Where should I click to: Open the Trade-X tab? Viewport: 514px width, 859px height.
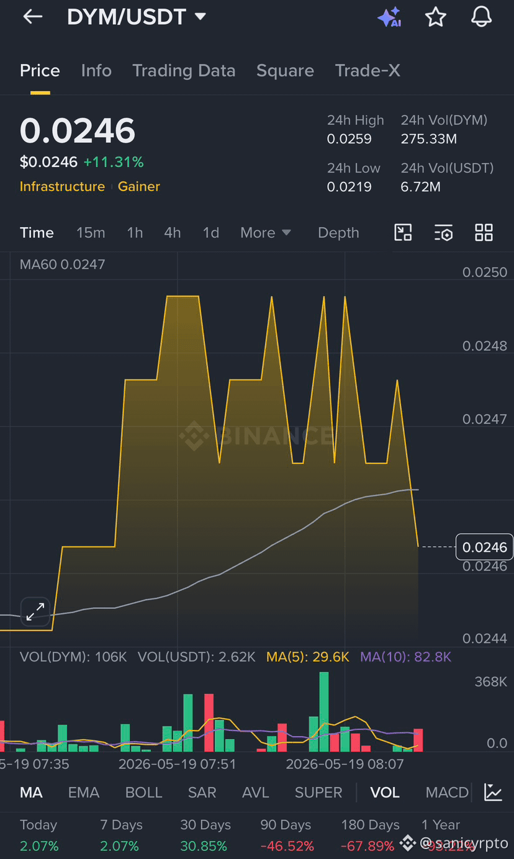[x=367, y=71]
